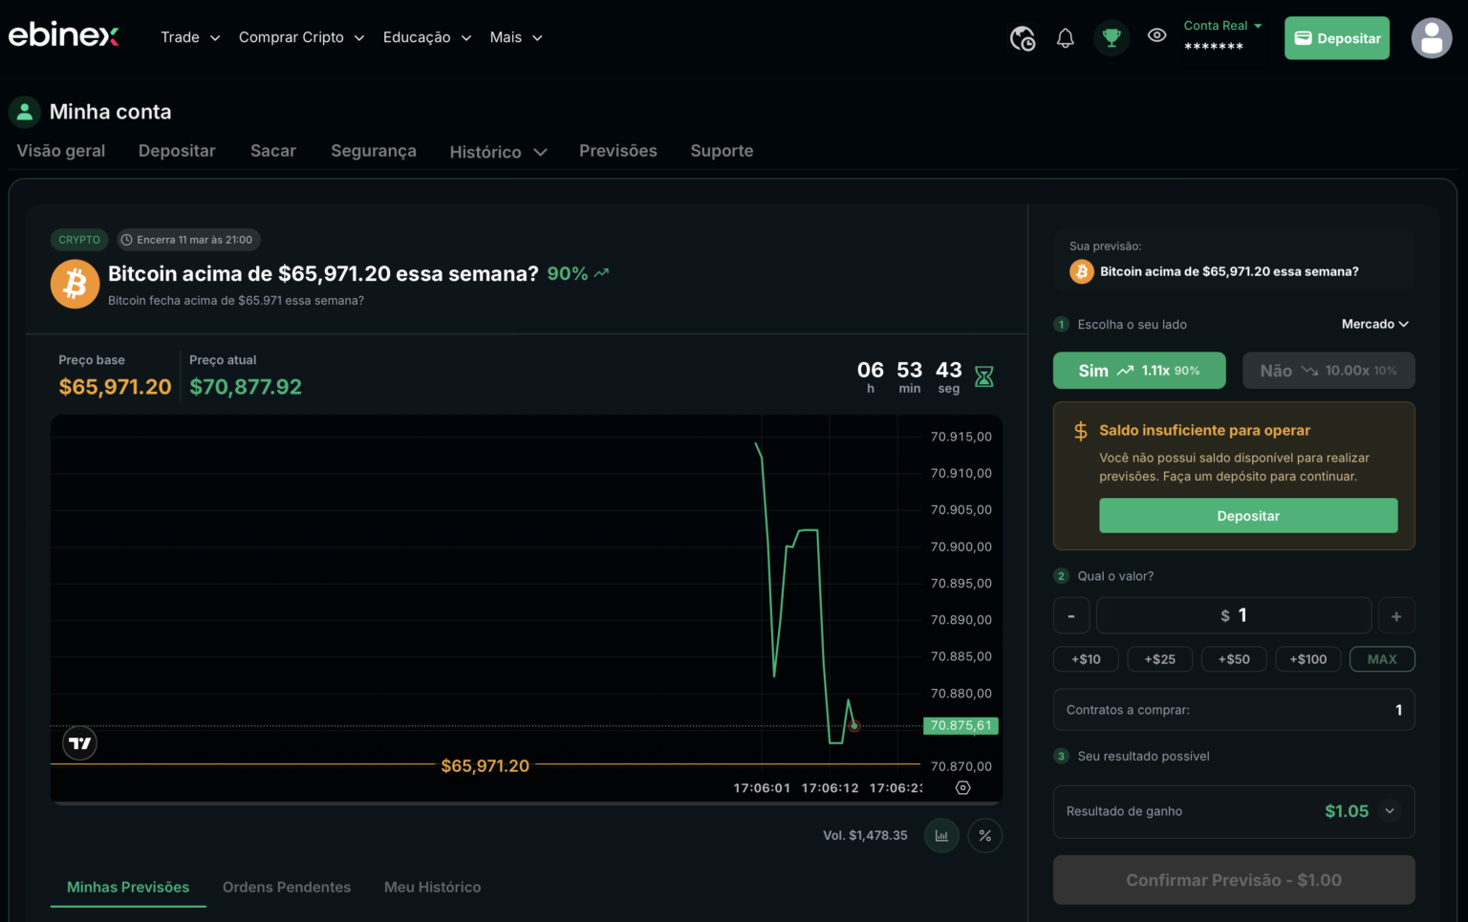Open the notifications bell
Viewport: 1468px width, 922px height.
1065,38
